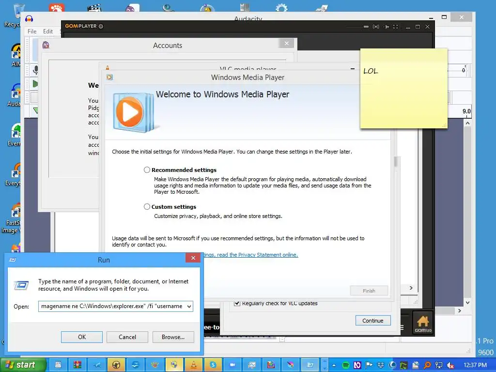The height and width of the screenshot is (372, 496).
Task: Click the taskbar toolbar scroll arrows
Action: tap(325, 365)
